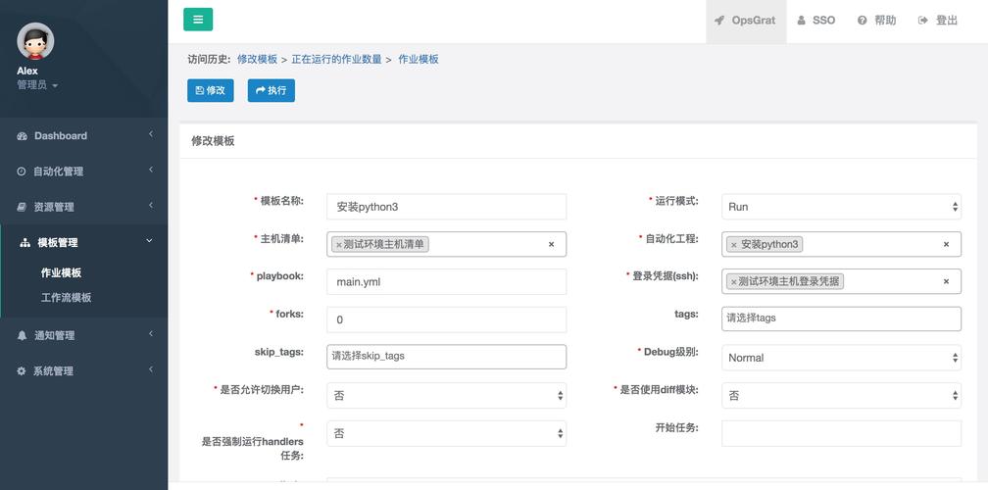This screenshot has width=988, height=490.
Task: Click the 模板管理 sitemap icon
Action: [x=25, y=242]
